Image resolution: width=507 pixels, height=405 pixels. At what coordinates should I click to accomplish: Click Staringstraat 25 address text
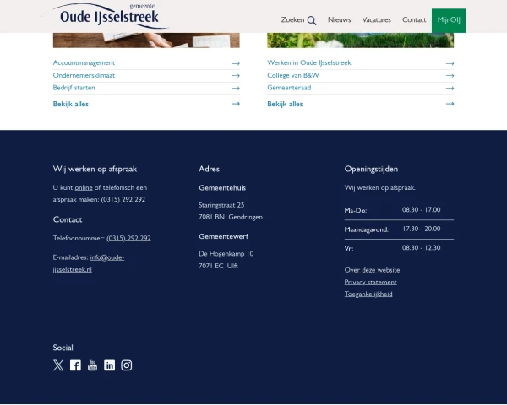pyautogui.click(x=221, y=205)
